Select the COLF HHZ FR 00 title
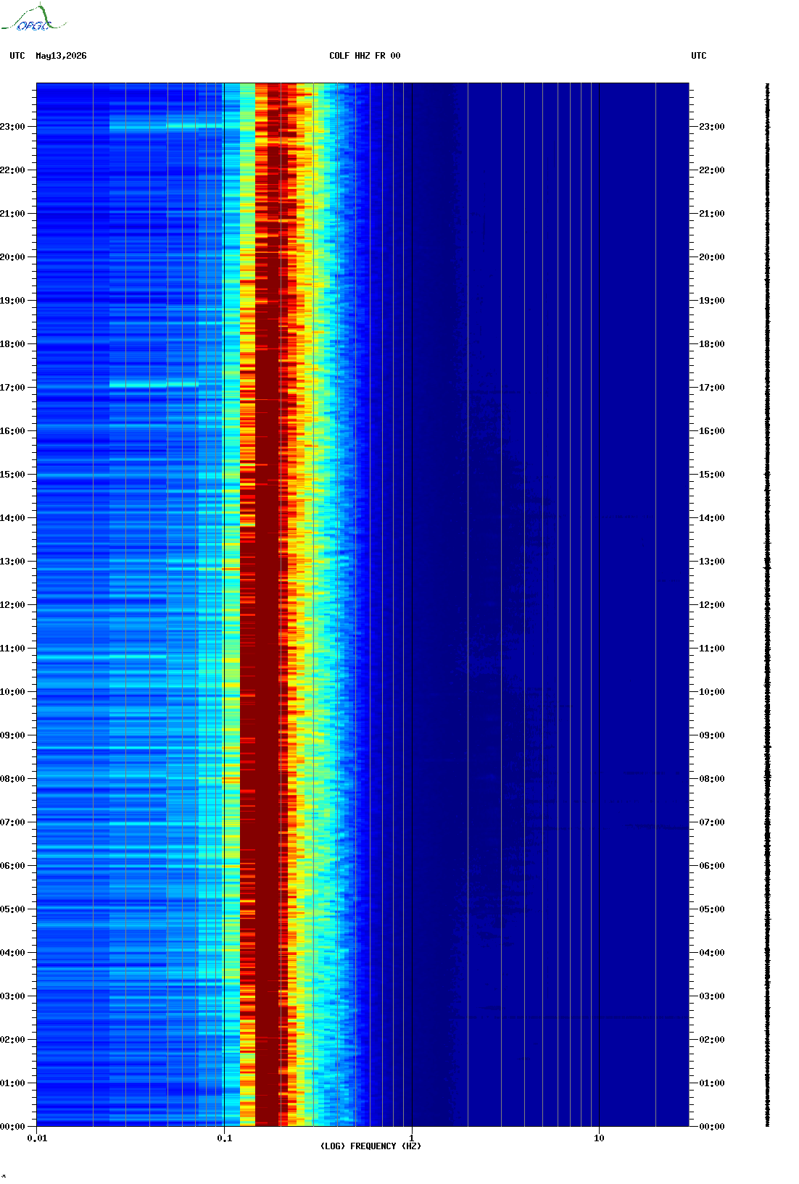The image size is (799, 1184). click(x=365, y=56)
